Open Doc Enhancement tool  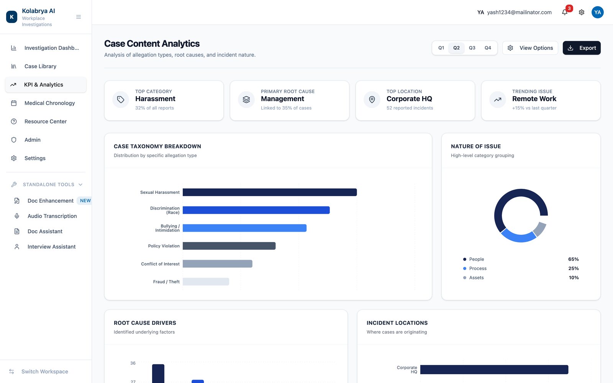tap(50, 201)
